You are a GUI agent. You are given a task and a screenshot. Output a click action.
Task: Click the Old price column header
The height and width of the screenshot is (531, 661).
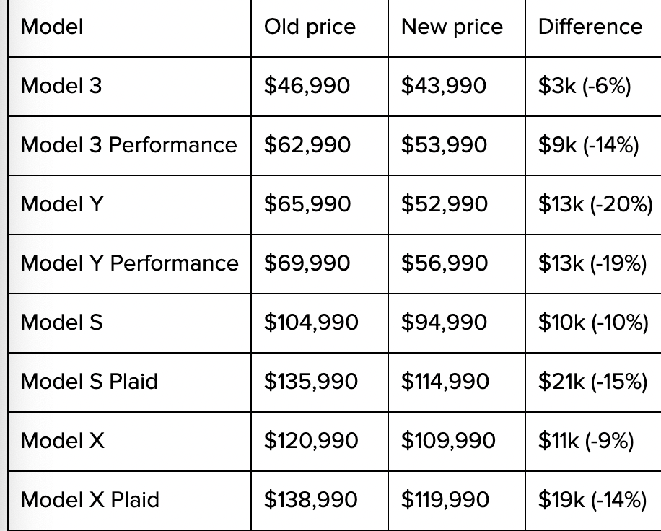tap(310, 27)
